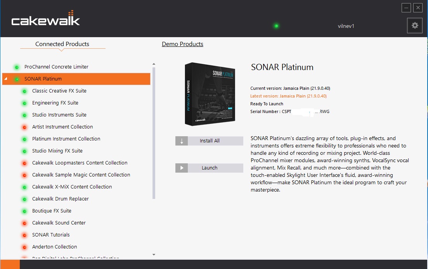
Task: Select Cakewalk X-MiX Content Collection
Action: (x=72, y=187)
